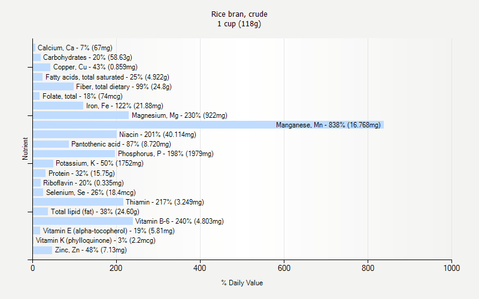
Task: Click the 'Nutrient' vertical axis title
Action: coord(25,148)
